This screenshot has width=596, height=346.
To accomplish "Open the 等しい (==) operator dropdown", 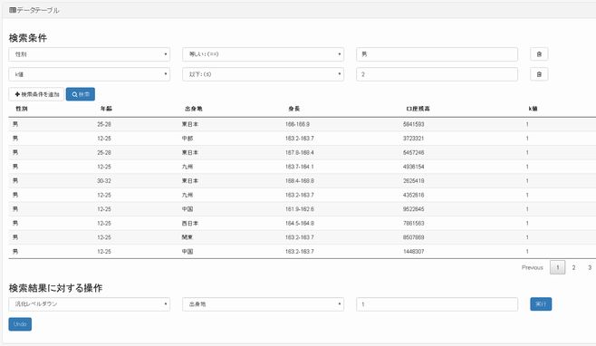I will coord(263,54).
